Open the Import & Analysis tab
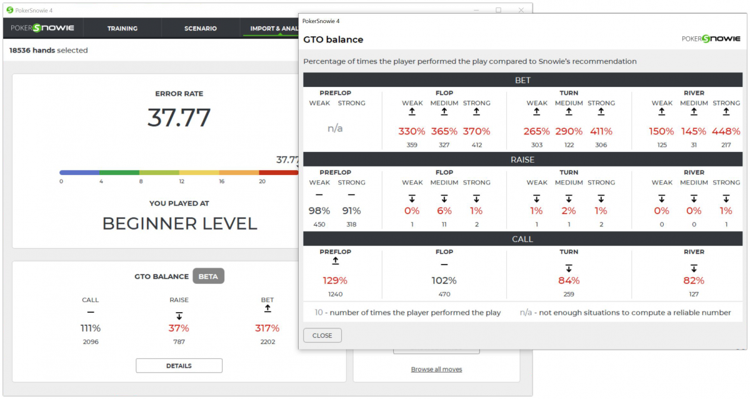The height and width of the screenshot is (399, 750). click(270, 28)
